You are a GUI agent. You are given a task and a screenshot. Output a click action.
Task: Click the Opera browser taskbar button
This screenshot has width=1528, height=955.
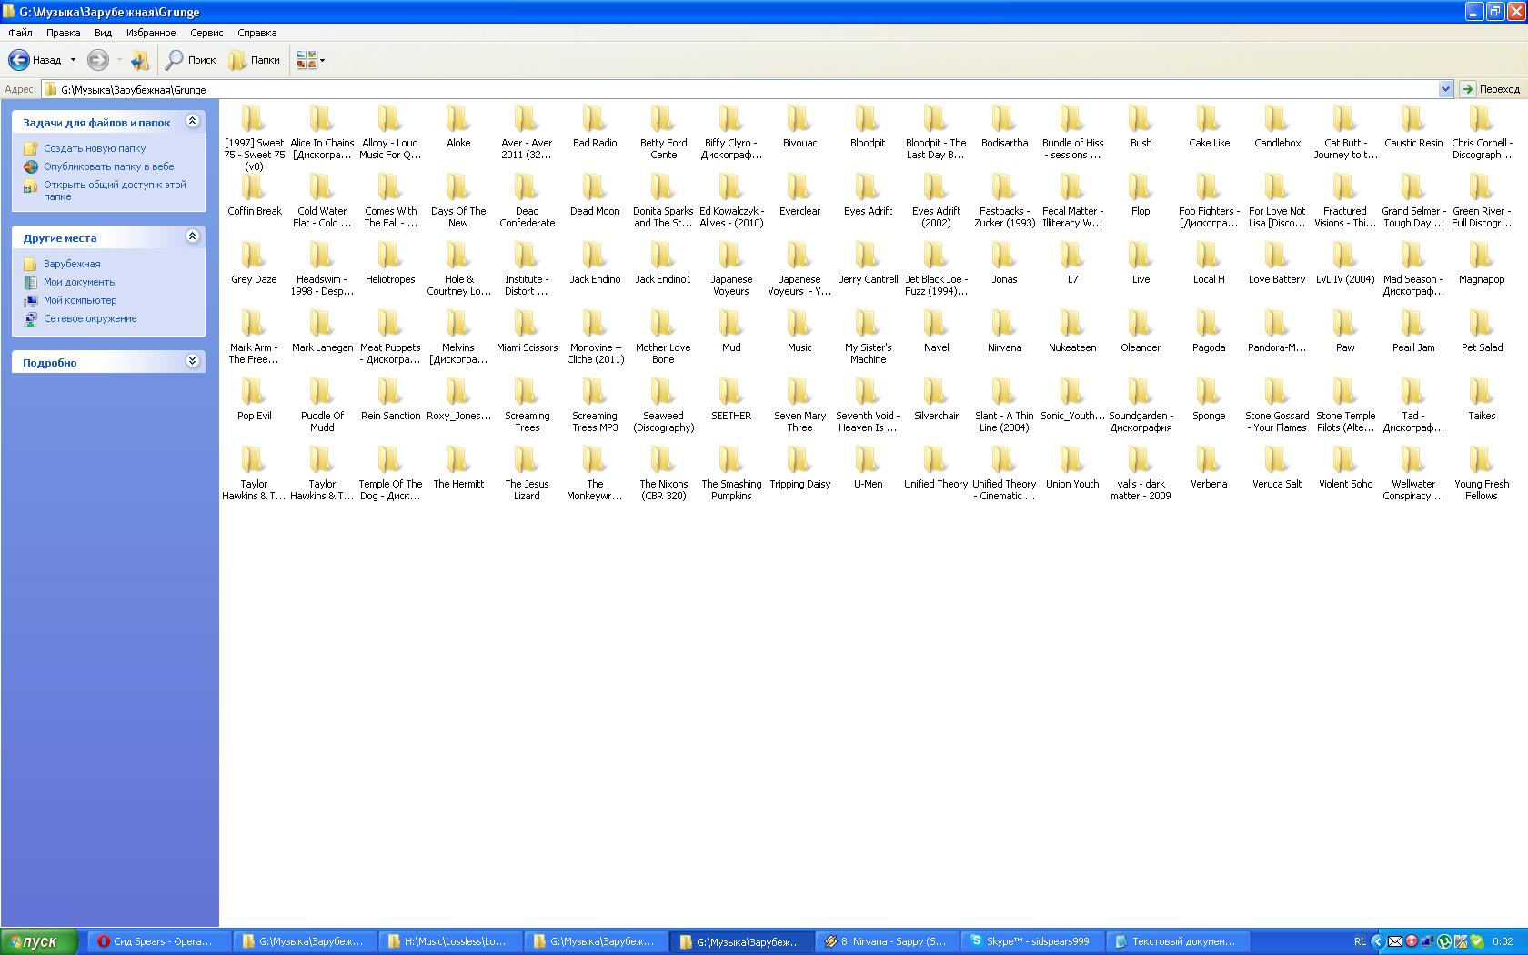point(155,941)
